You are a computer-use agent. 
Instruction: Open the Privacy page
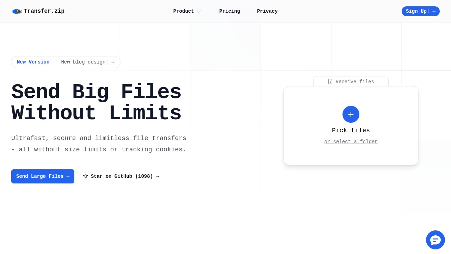tap(267, 11)
